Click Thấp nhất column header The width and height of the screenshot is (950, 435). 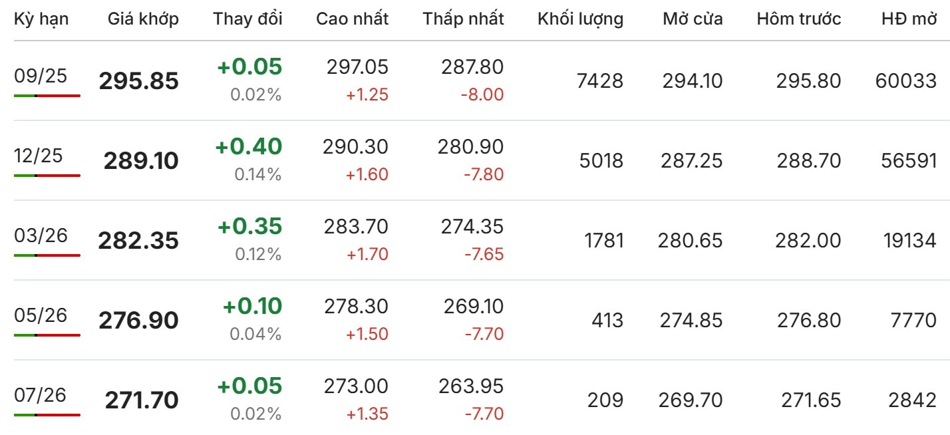click(463, 19)
